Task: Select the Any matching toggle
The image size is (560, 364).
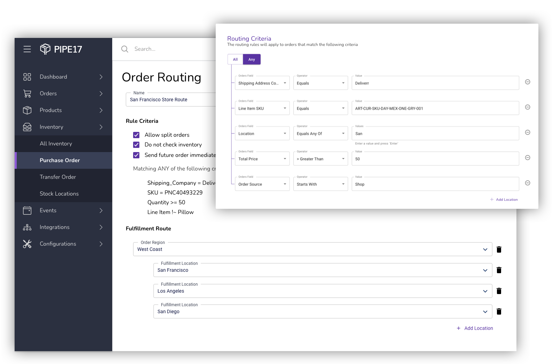Action: coord(252,60)
